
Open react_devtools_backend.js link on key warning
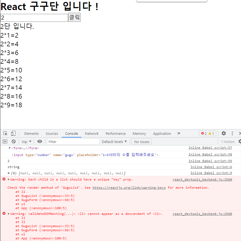tap(202, 179)
